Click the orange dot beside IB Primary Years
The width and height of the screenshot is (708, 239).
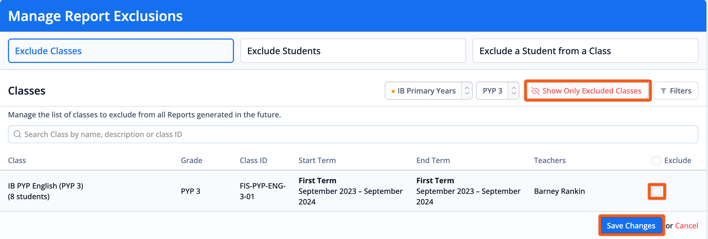pos(393,91)
